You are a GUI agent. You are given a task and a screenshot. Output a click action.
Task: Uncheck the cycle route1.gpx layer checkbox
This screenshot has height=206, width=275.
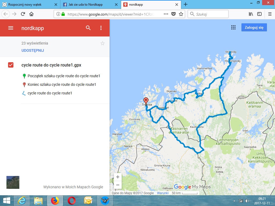tap(11, 65)
